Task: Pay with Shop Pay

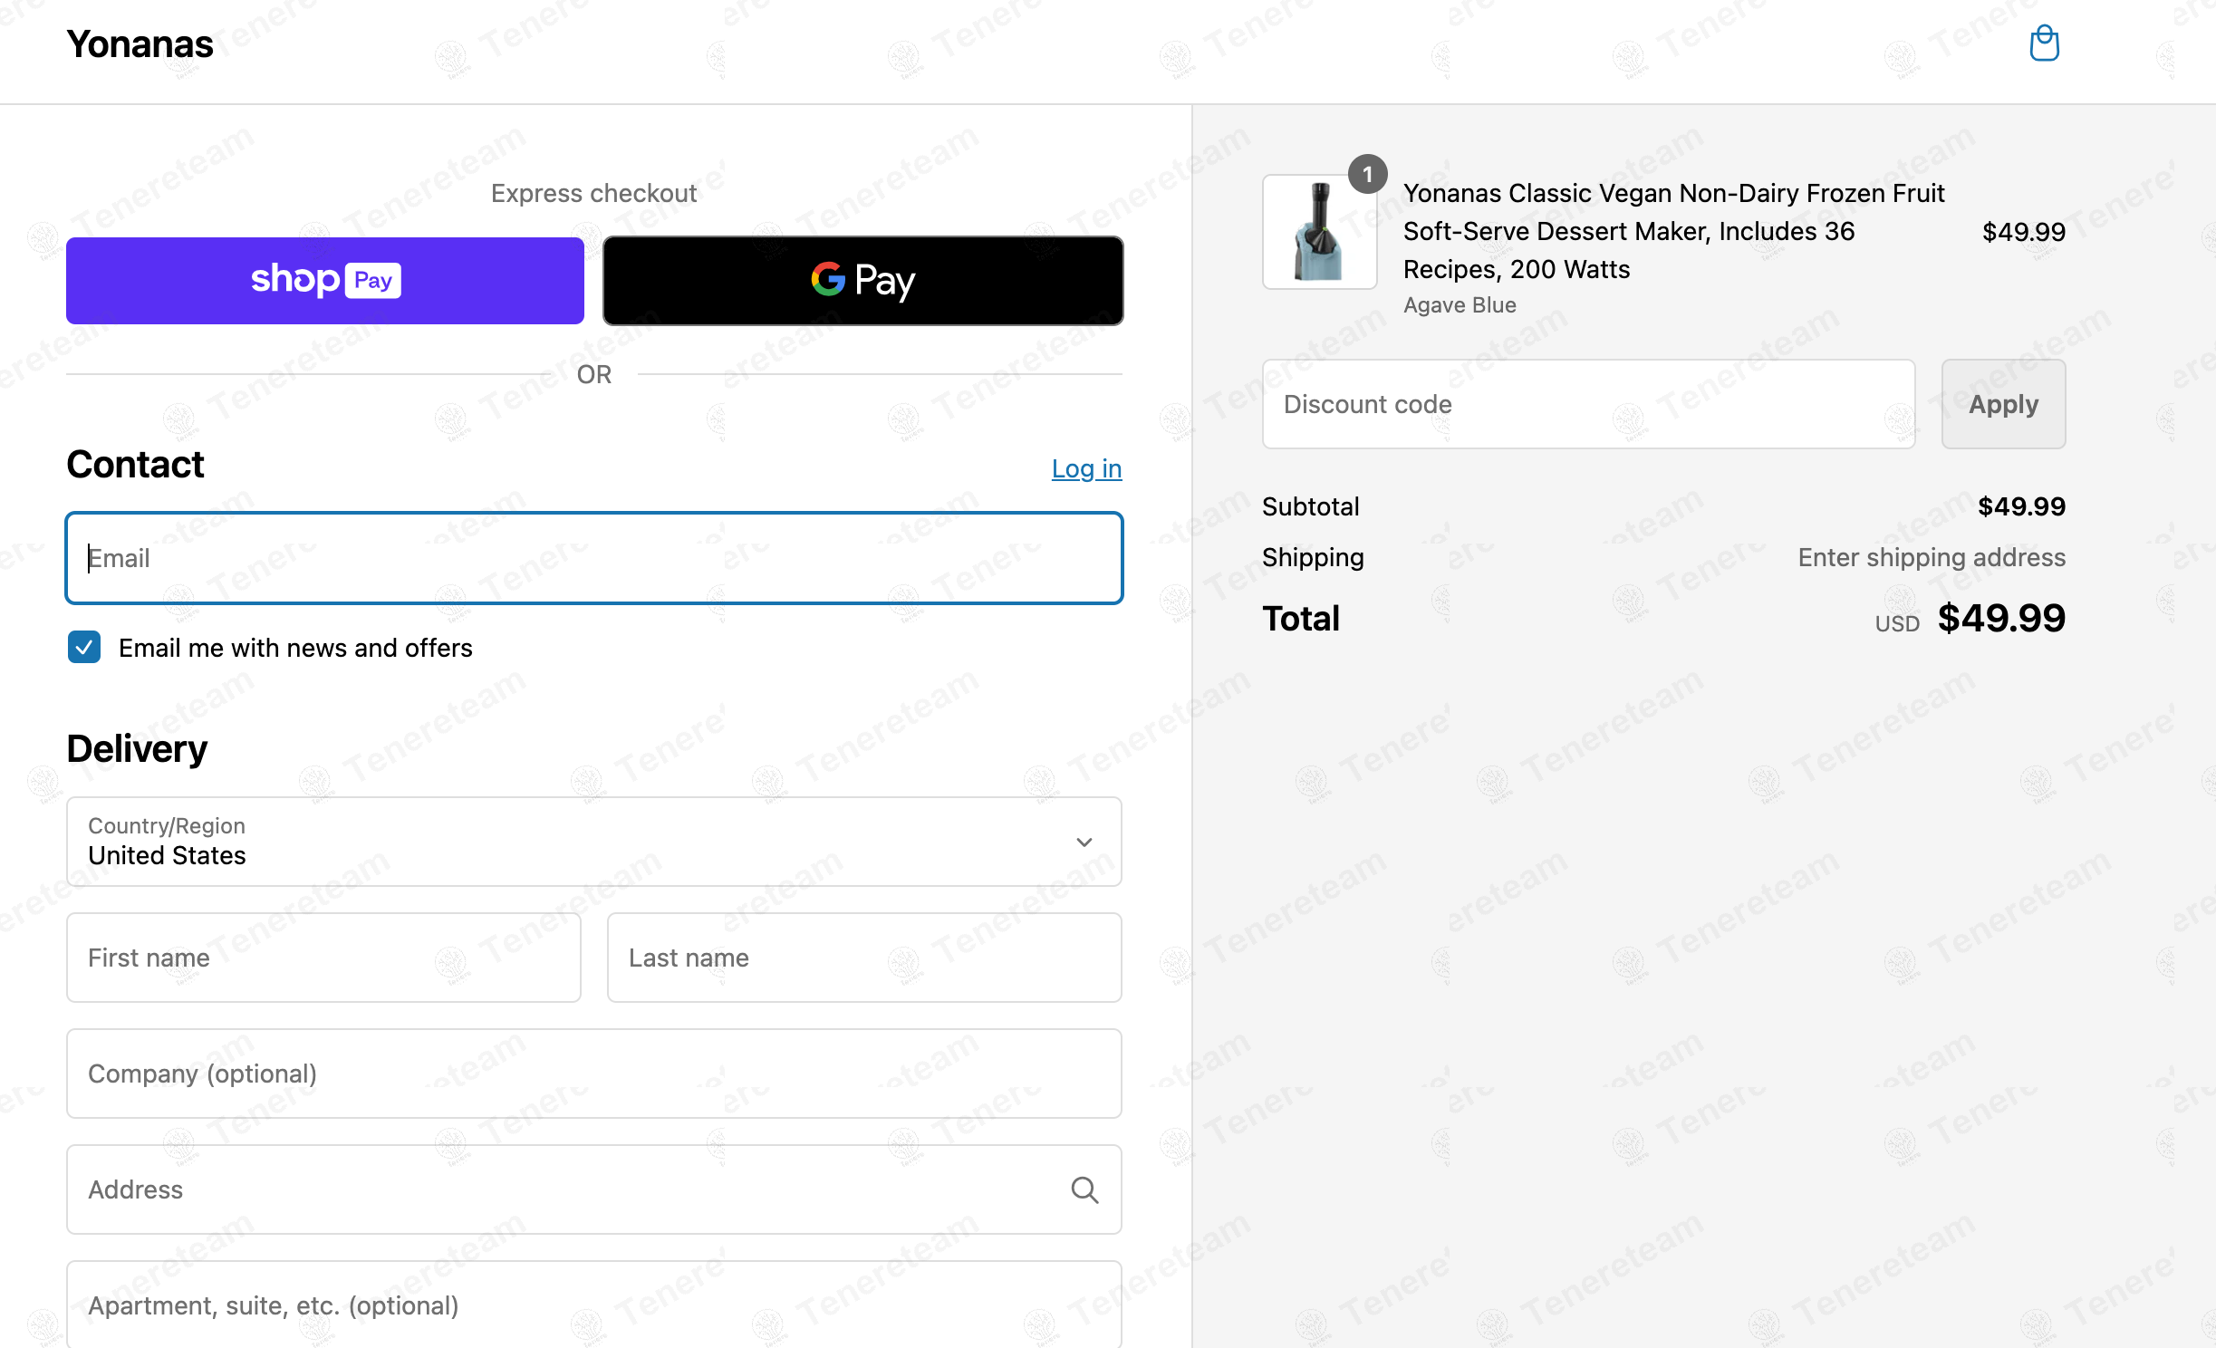Action: coord(325,281)
